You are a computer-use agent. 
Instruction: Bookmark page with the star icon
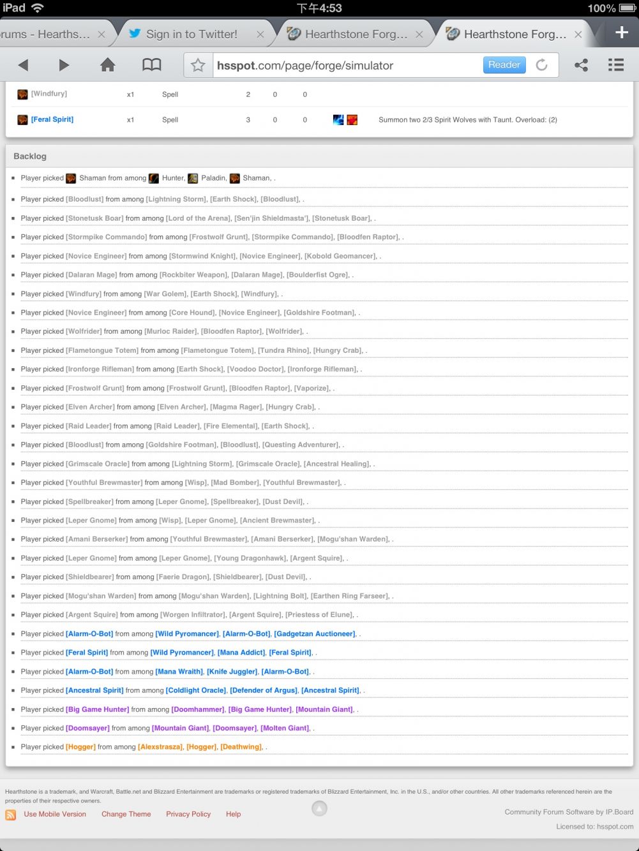point(198,65)
